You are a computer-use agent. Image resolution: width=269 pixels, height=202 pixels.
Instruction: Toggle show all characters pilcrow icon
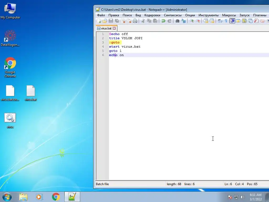tap(226, 21)
